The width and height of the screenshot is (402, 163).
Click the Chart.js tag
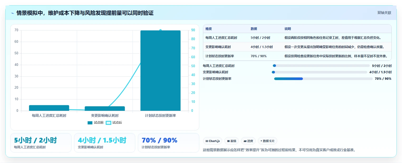[212, 141]
